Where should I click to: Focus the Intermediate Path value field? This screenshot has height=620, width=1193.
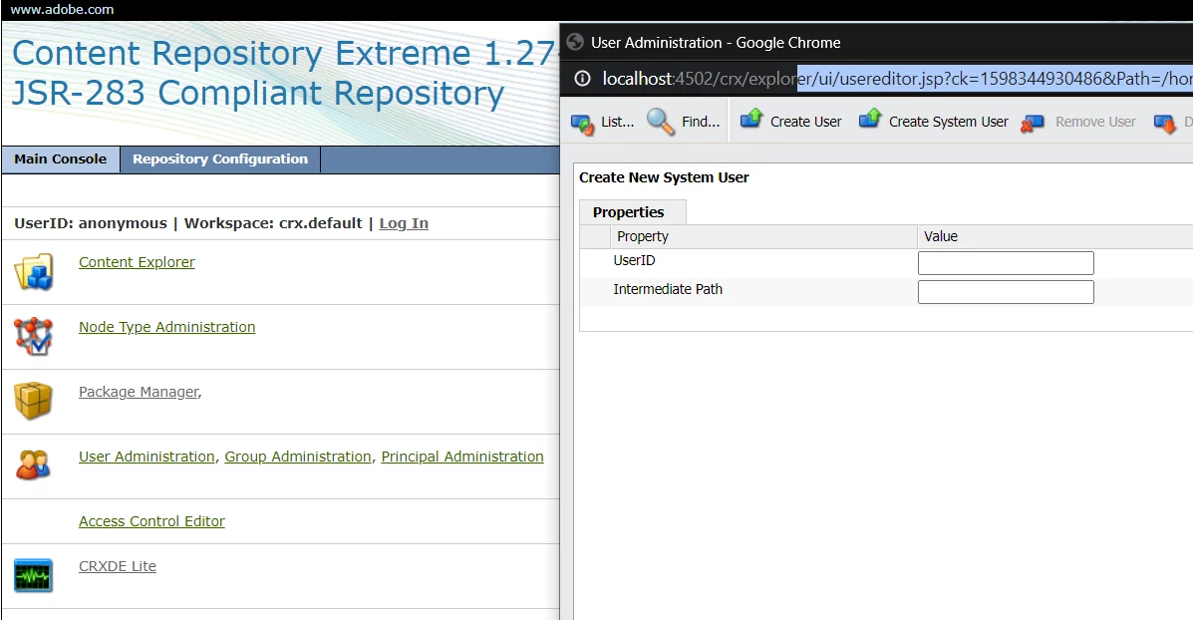click(1006, 292)
